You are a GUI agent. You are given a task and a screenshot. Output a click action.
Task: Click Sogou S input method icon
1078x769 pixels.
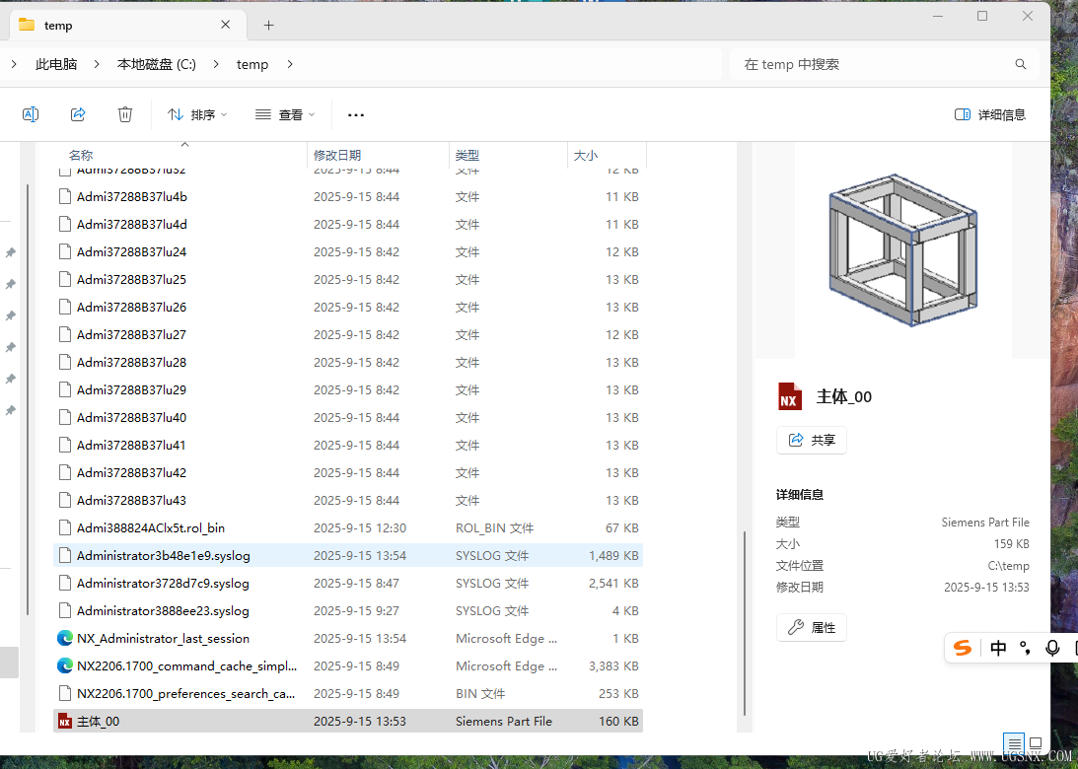tap(963, 648)
